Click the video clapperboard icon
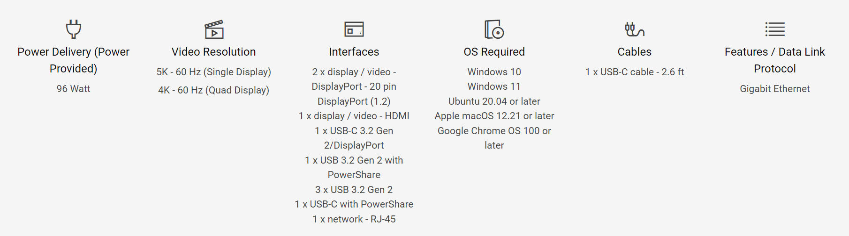The width and height of the screenshot is (849, 236). coord(214,29)
